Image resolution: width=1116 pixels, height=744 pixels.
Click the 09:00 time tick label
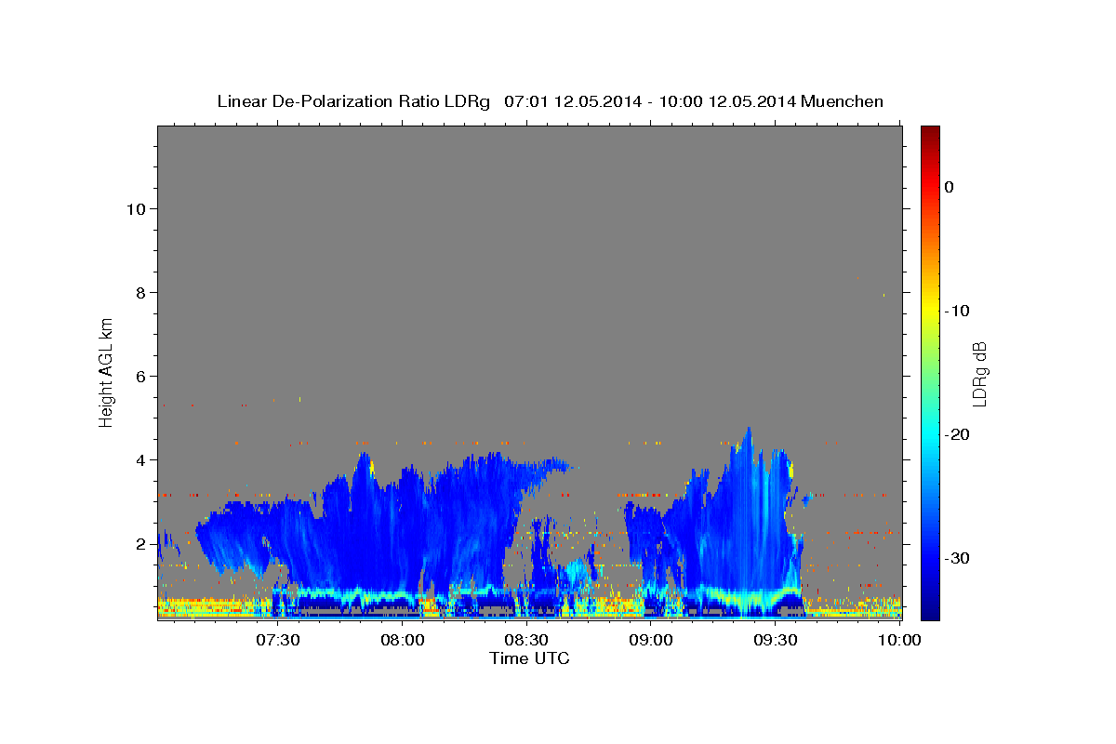pos(651,641)
